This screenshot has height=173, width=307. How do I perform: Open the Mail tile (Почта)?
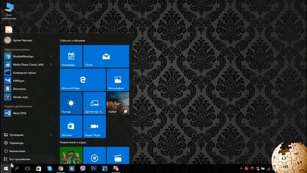[106, 56]
